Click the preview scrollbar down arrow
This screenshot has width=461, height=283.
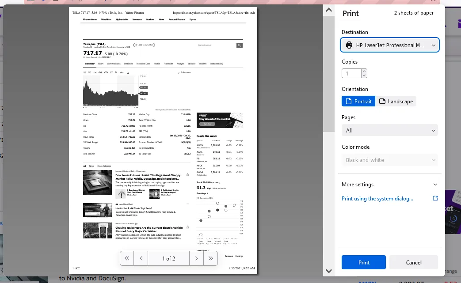[329, 271]
